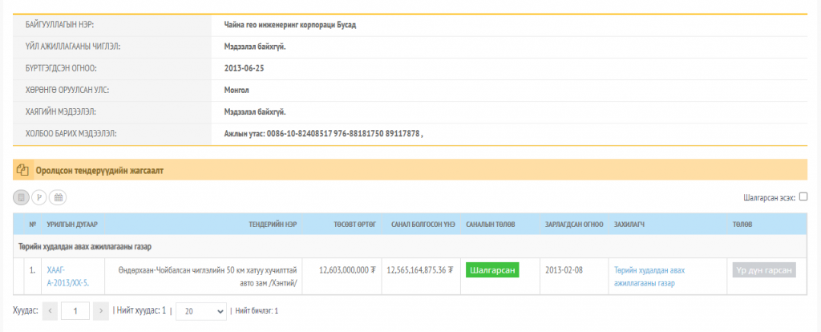Click the Оролцсон тендерүүдийн жагсаалт heading
821x332 pixels.
point(99,170)
